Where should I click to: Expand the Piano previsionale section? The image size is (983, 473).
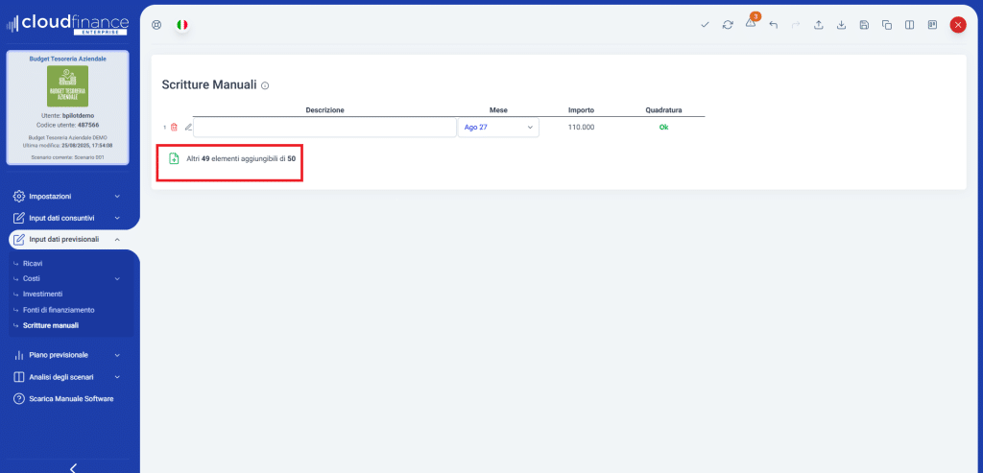point(67,355)
